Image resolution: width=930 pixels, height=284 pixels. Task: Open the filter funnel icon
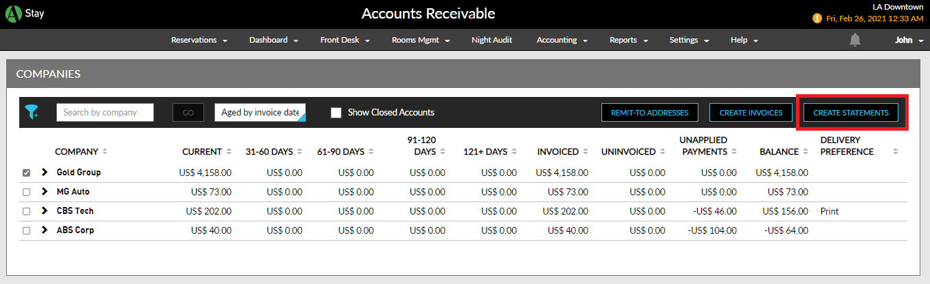point(32,112)
